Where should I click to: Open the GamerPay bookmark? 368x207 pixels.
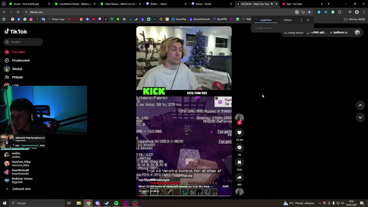coord(179,19)
